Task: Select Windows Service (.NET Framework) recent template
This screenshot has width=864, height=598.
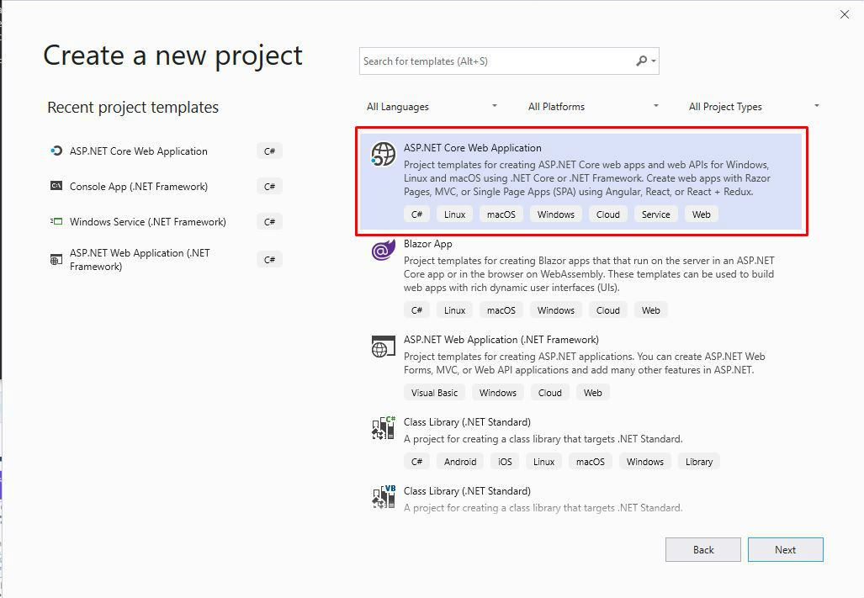Action: click(165, 221)
